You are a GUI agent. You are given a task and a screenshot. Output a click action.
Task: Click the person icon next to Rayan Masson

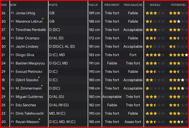point(12,122)
